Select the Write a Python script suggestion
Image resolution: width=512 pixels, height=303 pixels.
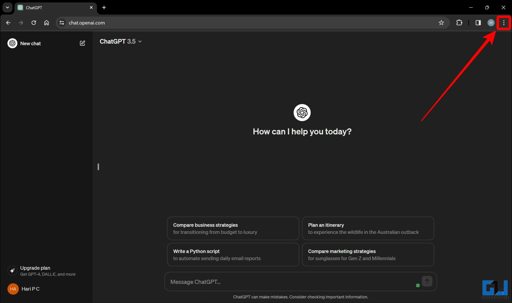click(x=233, y=254)
